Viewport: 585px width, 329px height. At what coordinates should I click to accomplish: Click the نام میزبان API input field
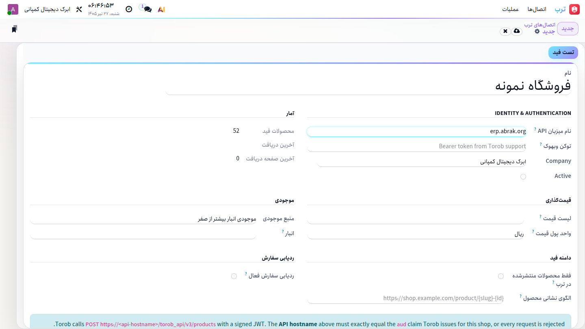click(416, 131)
